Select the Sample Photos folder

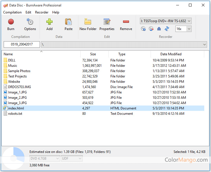(19, 71)
